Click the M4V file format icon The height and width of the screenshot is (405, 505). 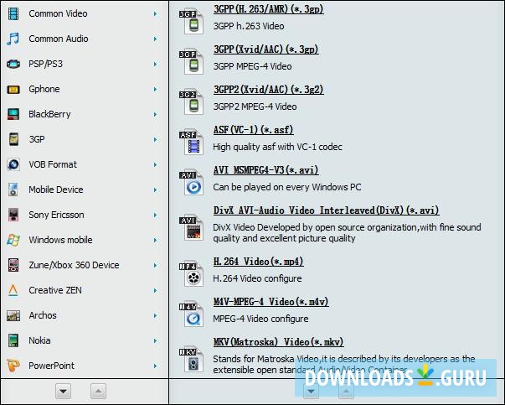point(191,314)
